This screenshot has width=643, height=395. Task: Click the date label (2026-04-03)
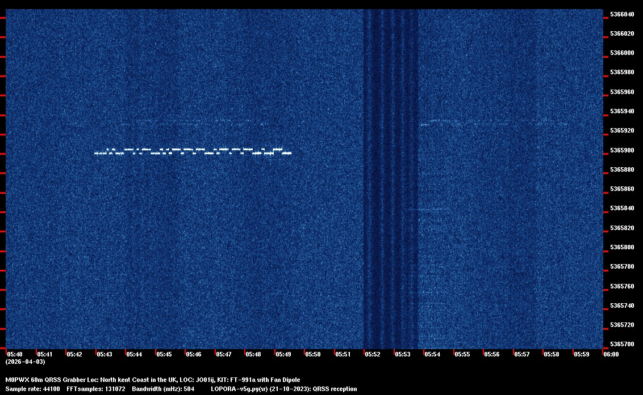tap(25, 362)
